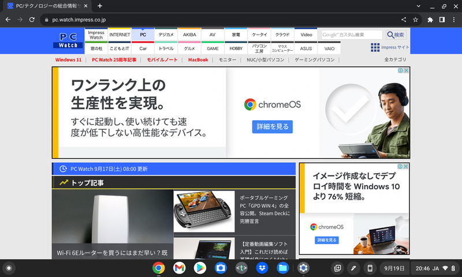The height and width of the screenshot is (277, 462).
Task: Select the Car tab
Action: tap(143, 48)
